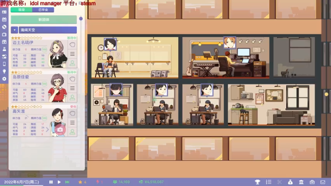Screen dimensions: 331x186
Task: Click the break room with the sofa
Action: point(271,105)
